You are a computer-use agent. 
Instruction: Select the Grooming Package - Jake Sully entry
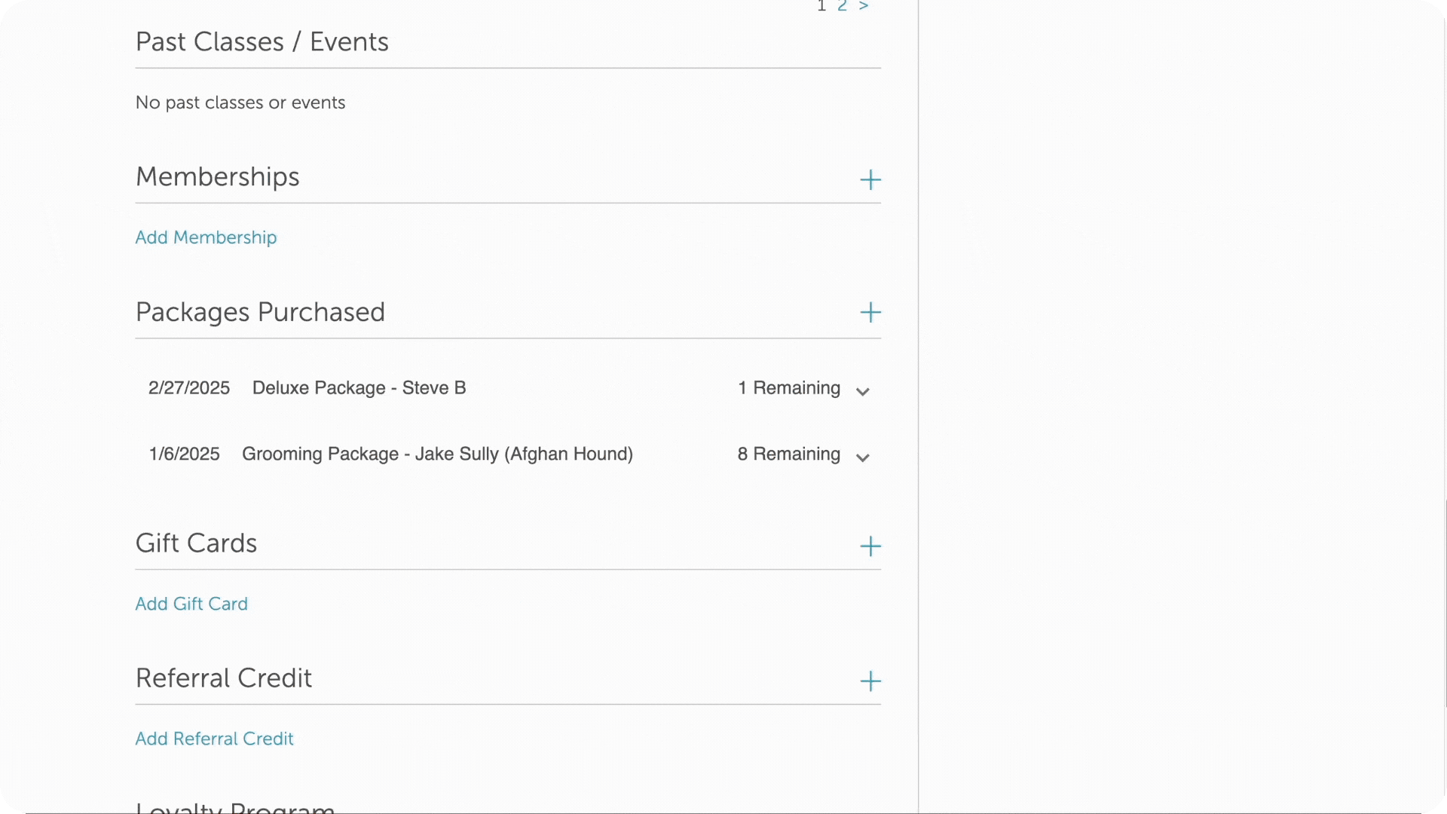437,454
